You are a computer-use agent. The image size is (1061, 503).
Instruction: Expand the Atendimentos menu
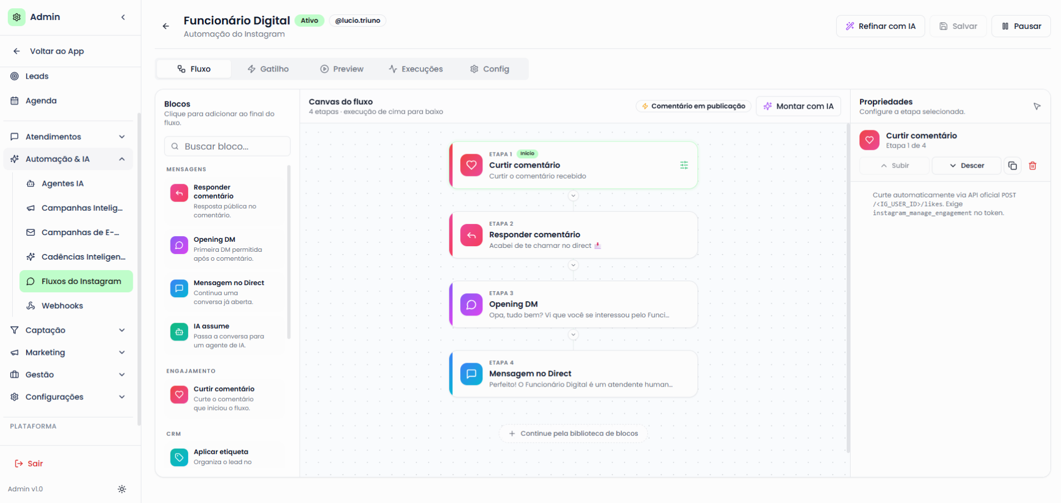tap(68, 136)
